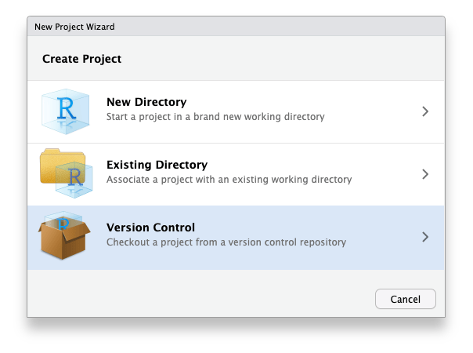Click empty space in New Directory row
This screenshot has width=473, height=353.
(x=376, y=111)
